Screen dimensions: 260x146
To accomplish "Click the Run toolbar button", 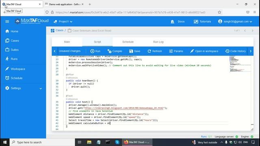I will tap(95, 51).
